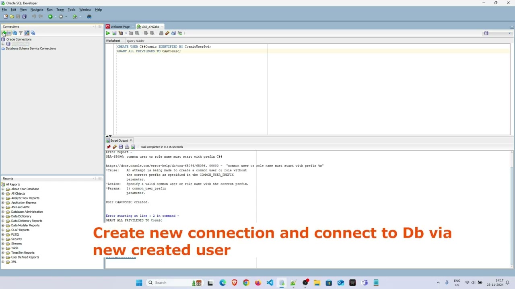Click the New file icon in main toolbar
Viewport: 515px width, 289px height.
coord(5,16)
